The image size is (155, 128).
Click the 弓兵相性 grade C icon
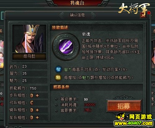coord(32,103)
